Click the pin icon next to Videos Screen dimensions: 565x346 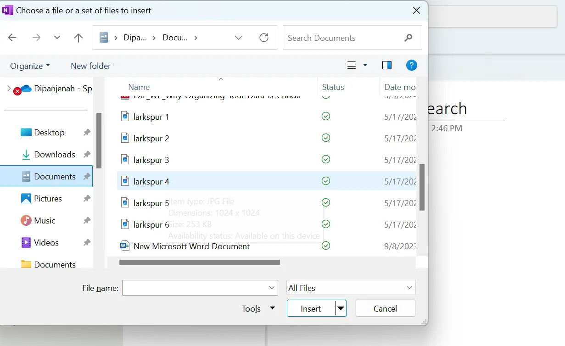click(86, 242)
